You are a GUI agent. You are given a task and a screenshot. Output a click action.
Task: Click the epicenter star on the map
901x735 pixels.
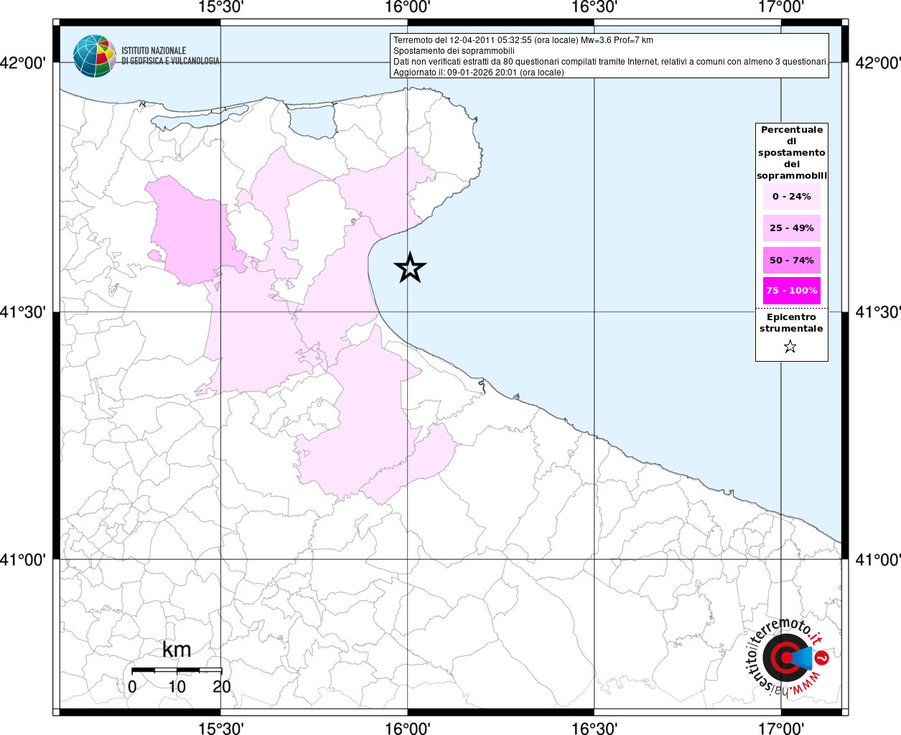pyautogui.click(x=410, y=268)
